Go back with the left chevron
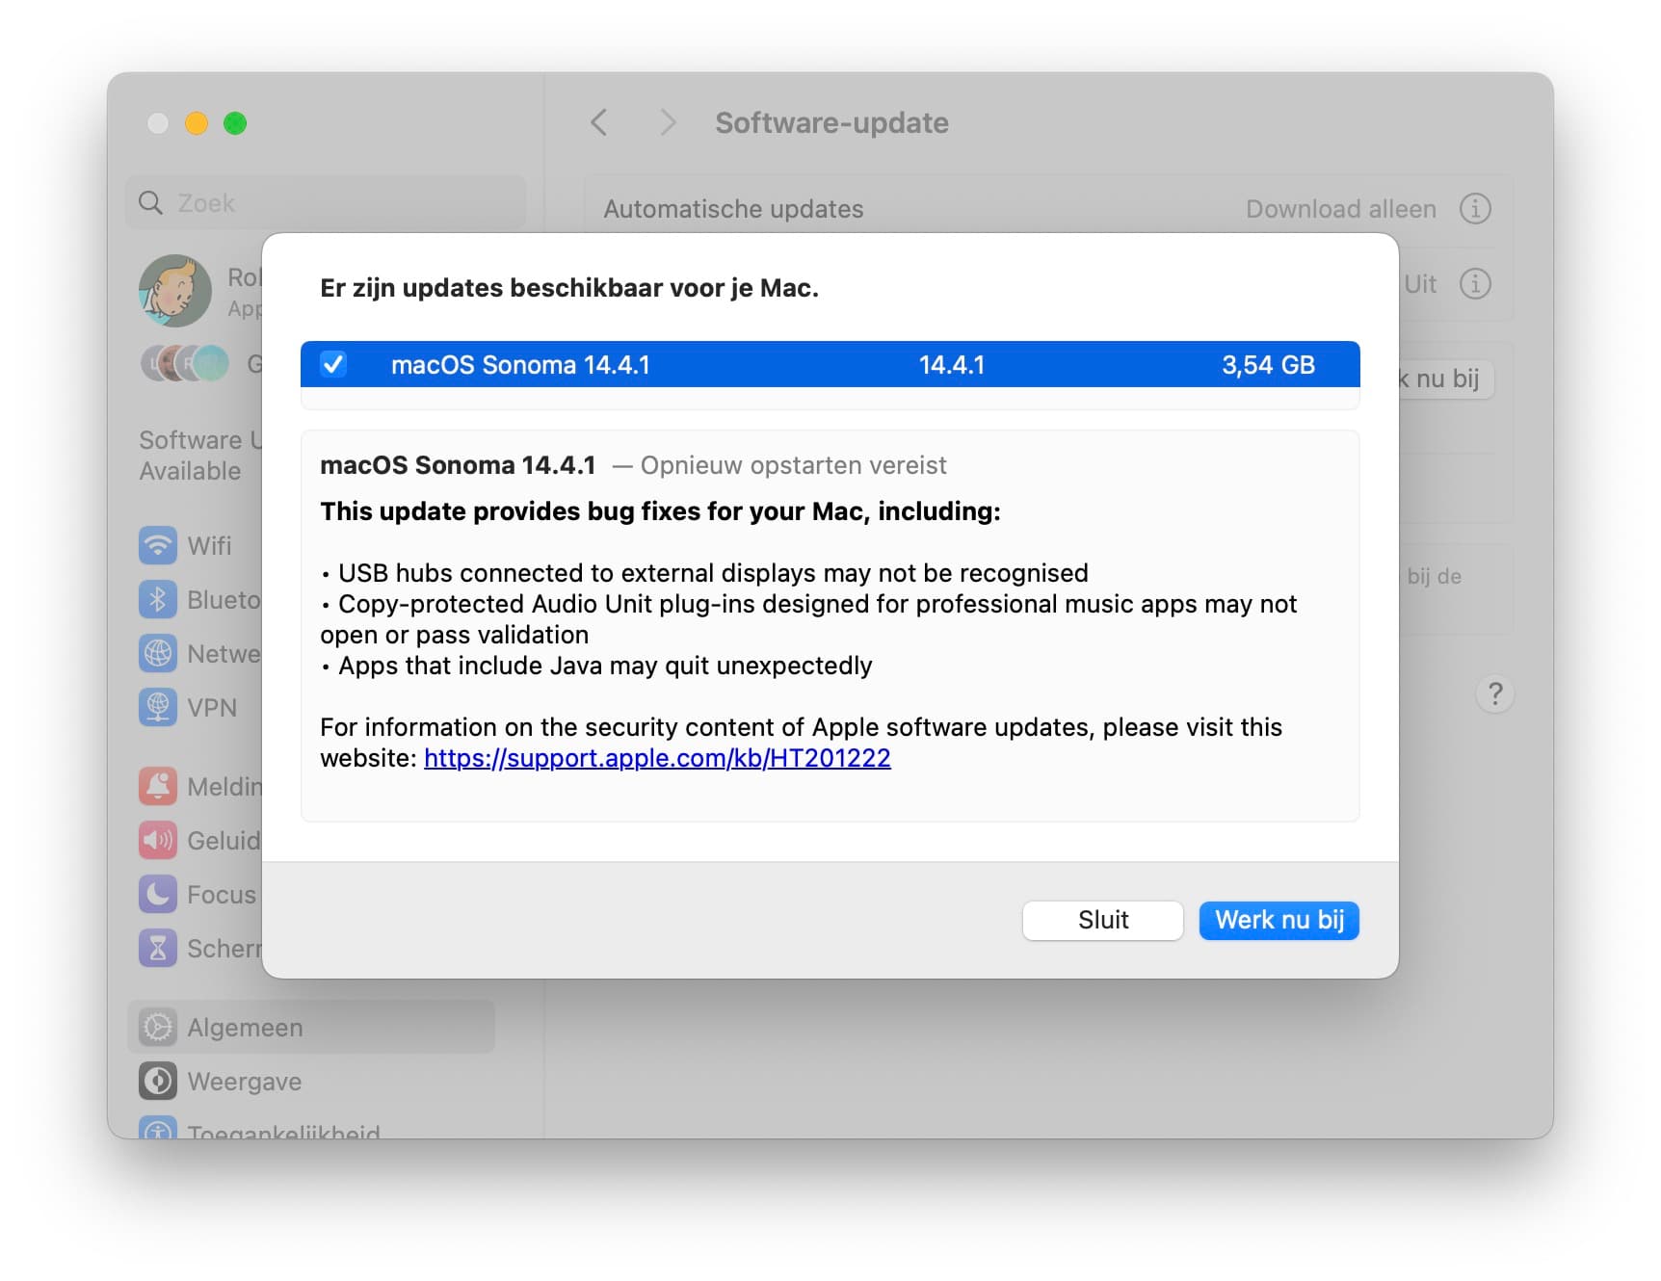 599,122
